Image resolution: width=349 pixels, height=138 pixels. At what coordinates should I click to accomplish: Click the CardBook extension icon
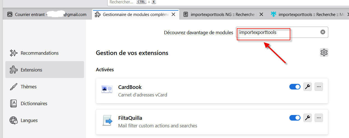[107, 90]
